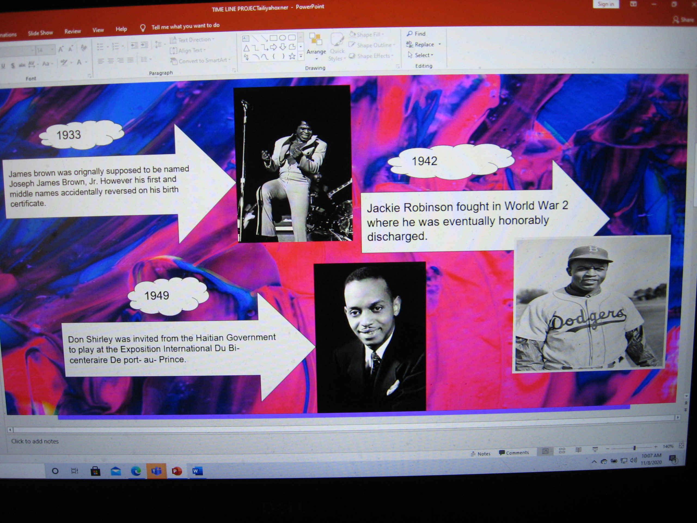This screenshot has height=523, width=697.
Task: Insert a text box from shapes gallery
Action: (246, 38)
